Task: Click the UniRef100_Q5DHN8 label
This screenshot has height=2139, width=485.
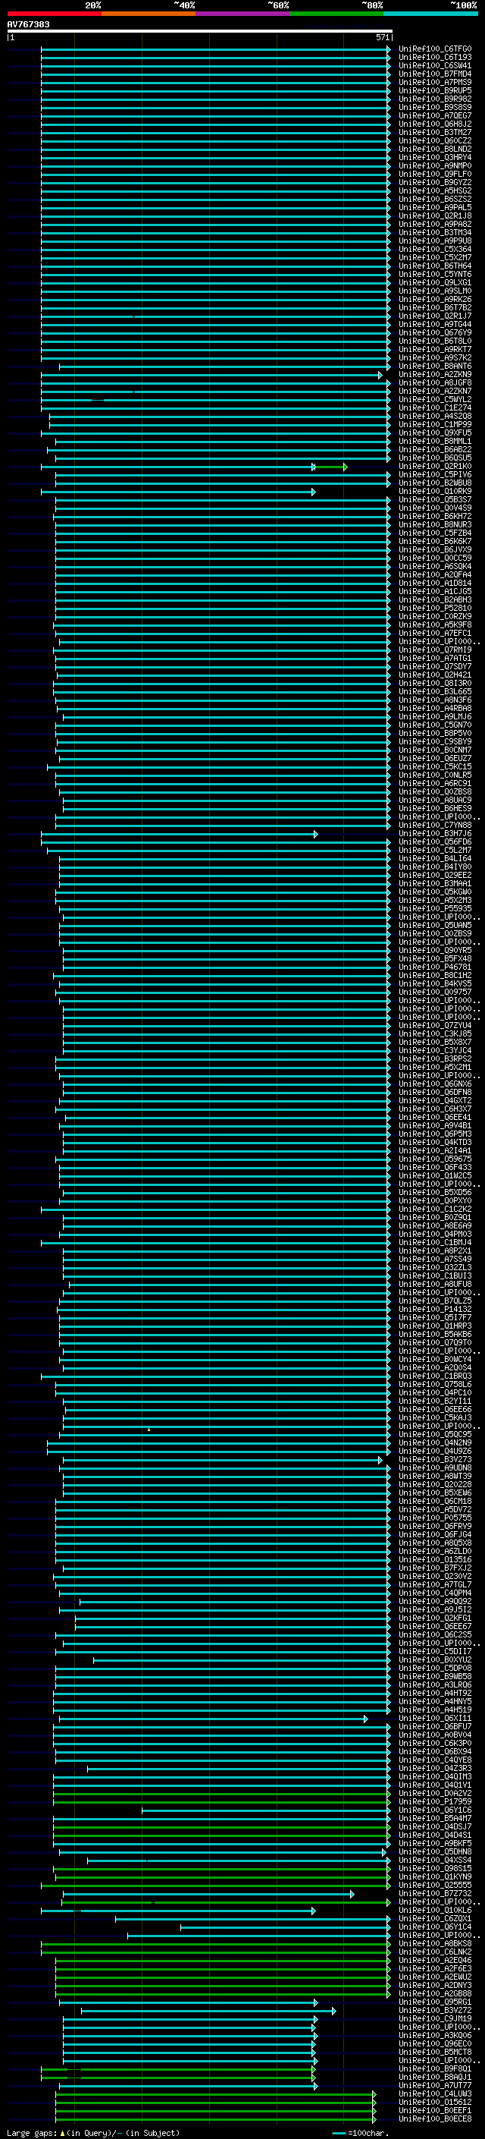Action: (x=435, y=1851)
